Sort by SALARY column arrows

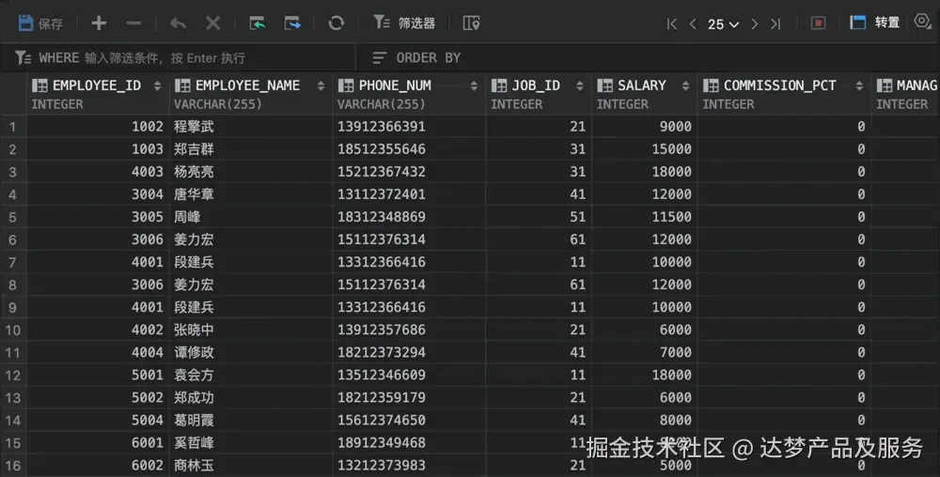686,85
